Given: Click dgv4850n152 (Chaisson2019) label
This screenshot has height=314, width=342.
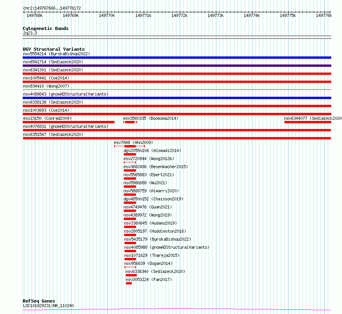Looking at the screenshot, I should 153,199.
